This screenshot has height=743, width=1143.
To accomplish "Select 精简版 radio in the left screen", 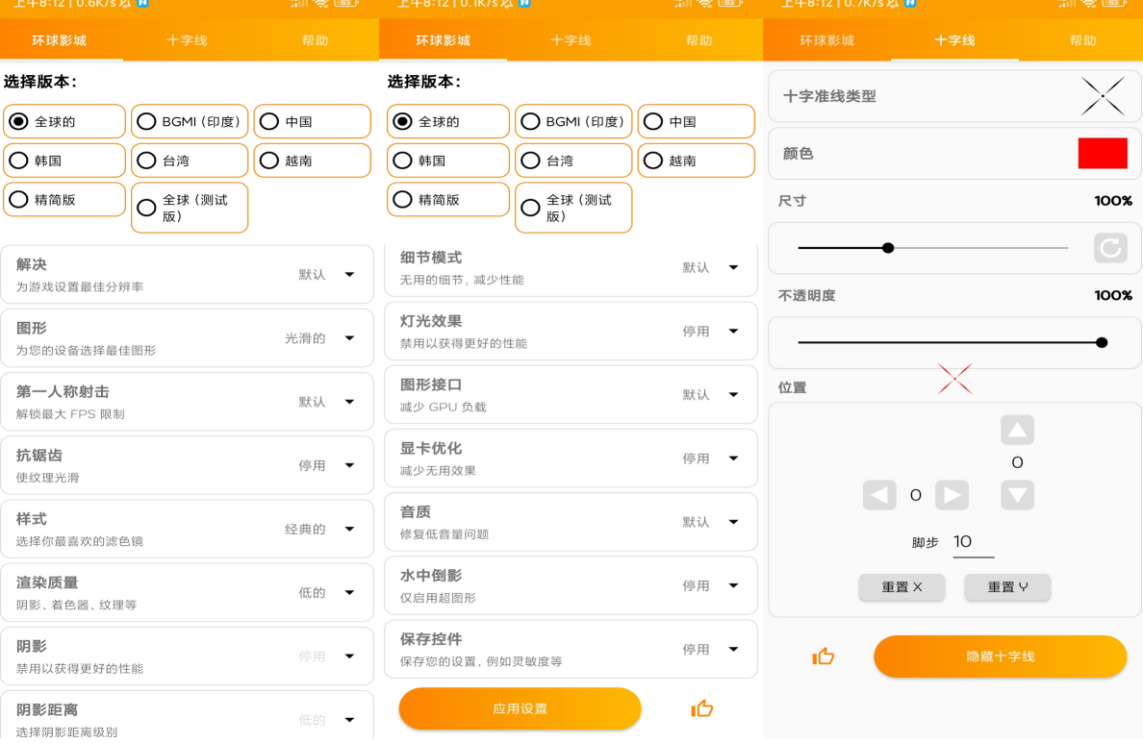I will point(64,200).
